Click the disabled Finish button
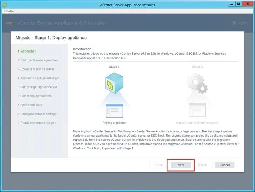Viewport: 255px width, 192px height. tap(203, 165)
